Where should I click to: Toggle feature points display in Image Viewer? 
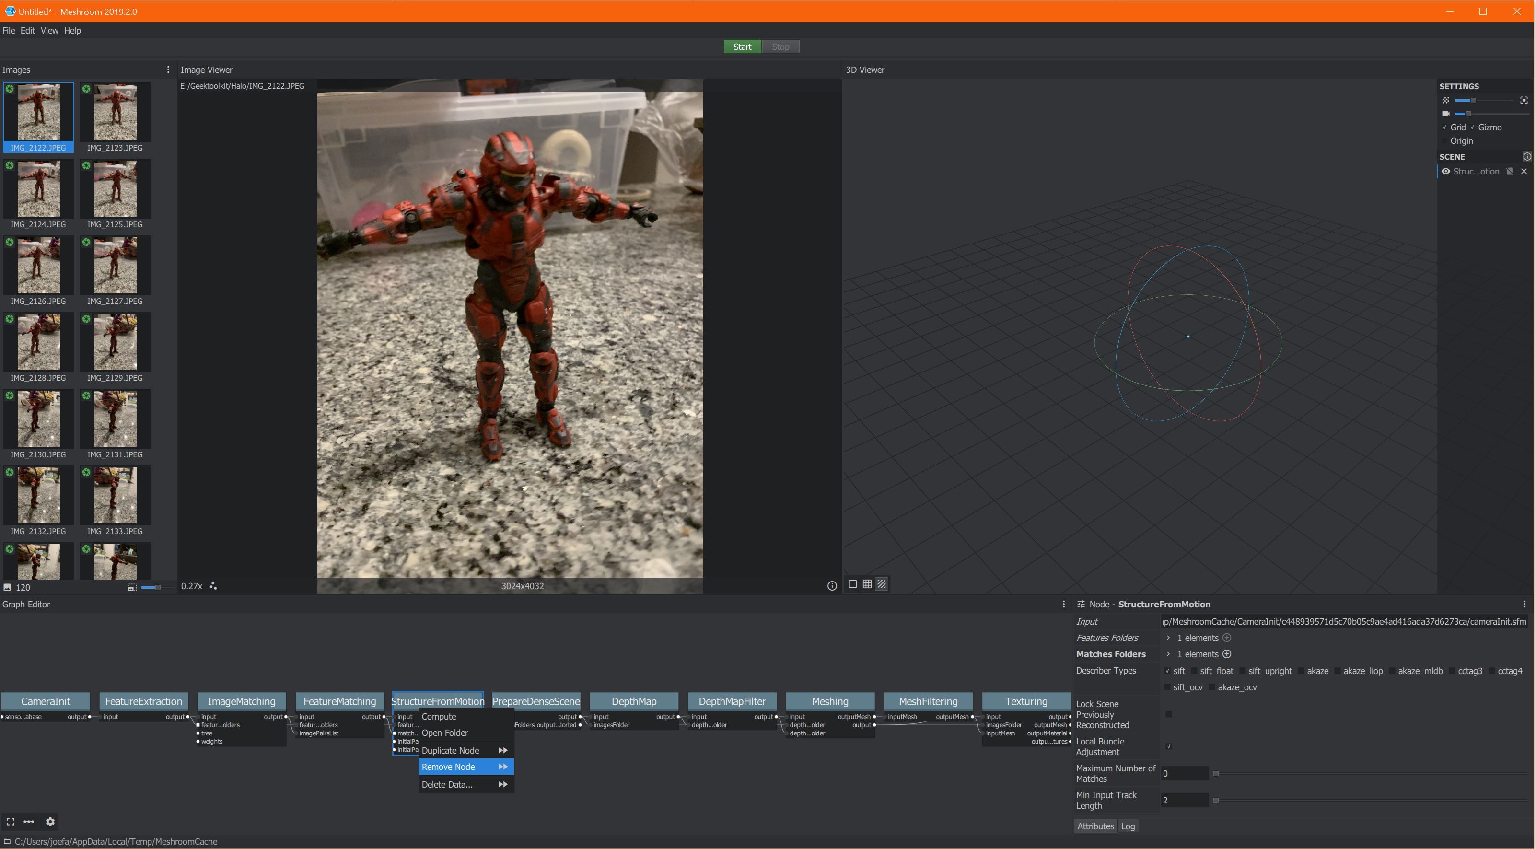pyautogui.click(x=213, y=586)
